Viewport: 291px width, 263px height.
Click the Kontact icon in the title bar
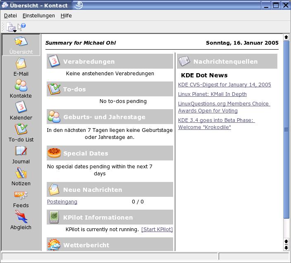click(5, 5)
